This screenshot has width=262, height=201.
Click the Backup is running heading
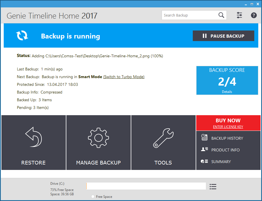(71, 36)
